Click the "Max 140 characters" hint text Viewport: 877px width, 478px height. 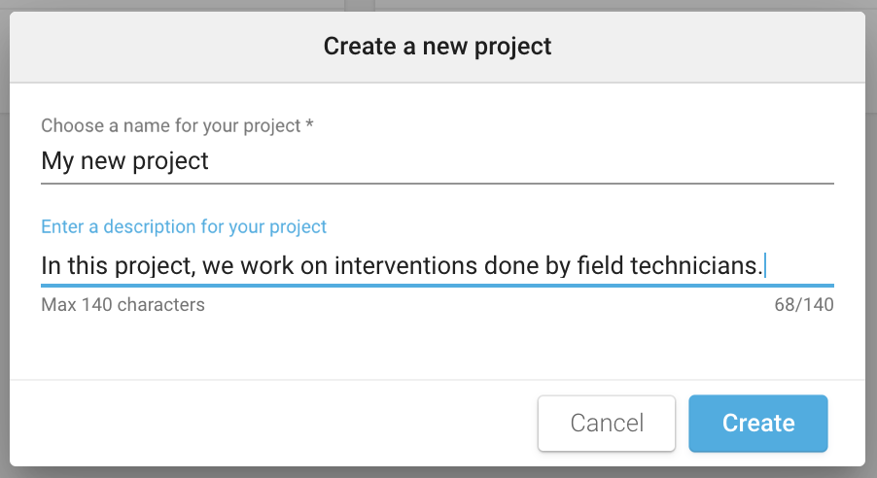[123, 305]
